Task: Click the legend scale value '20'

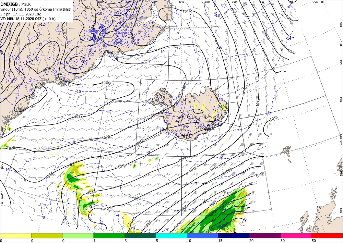Action: (251, 241)
